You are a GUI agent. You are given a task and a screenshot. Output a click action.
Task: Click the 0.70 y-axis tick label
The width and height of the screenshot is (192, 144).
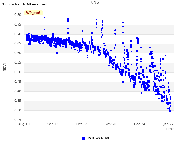(18, 34)
